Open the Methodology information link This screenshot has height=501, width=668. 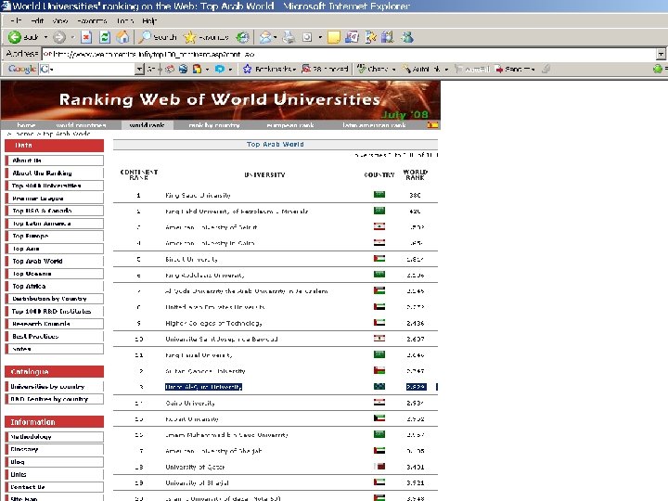tap(54, 437)
